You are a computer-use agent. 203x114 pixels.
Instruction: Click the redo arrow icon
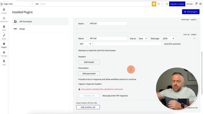point(163,4)
